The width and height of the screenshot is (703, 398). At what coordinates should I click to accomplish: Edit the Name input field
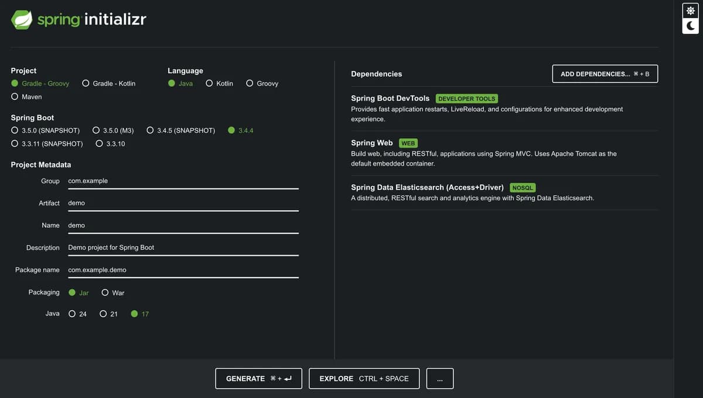click(183, 225)
